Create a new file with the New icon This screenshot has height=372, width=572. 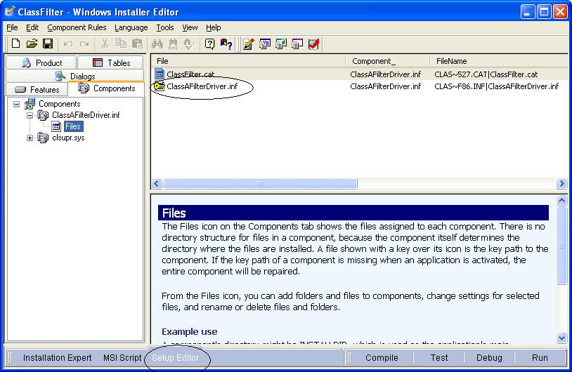tap(15, 44)
